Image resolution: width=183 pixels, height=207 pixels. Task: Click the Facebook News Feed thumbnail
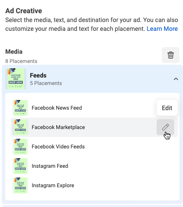(x=20, y=108)
